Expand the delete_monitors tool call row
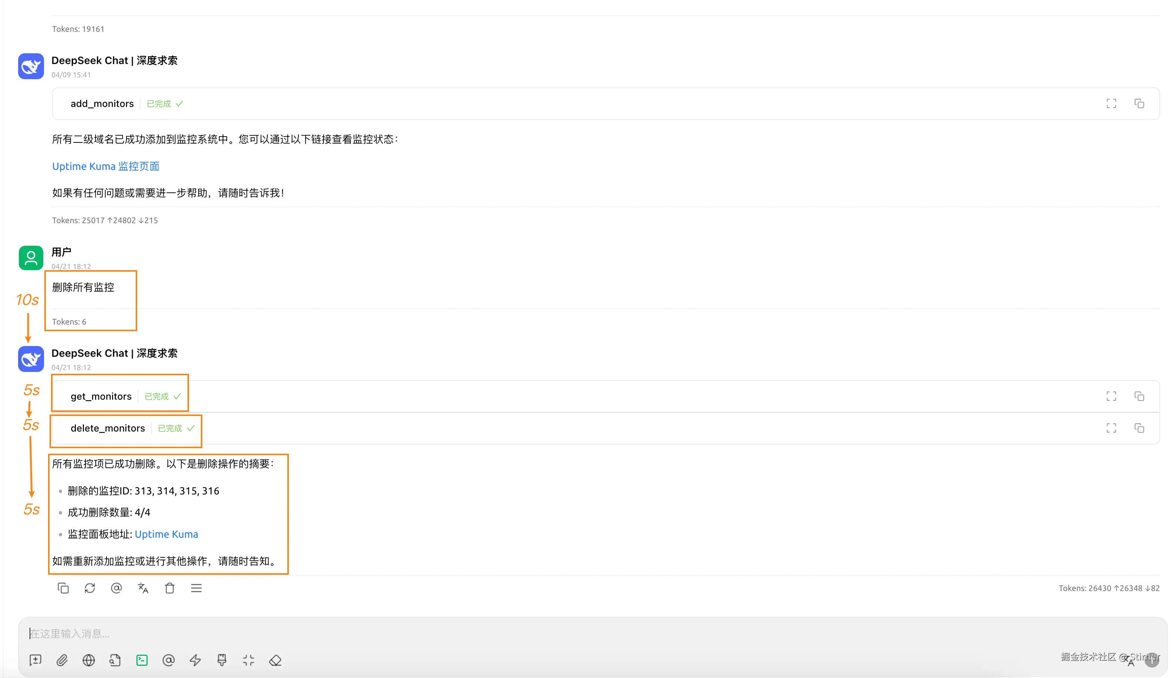1176x678 pixels. pyautogui.click(x=108, y=428)
